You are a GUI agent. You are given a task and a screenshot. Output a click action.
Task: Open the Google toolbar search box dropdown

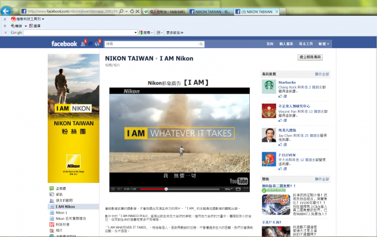[x=135, y=32]
